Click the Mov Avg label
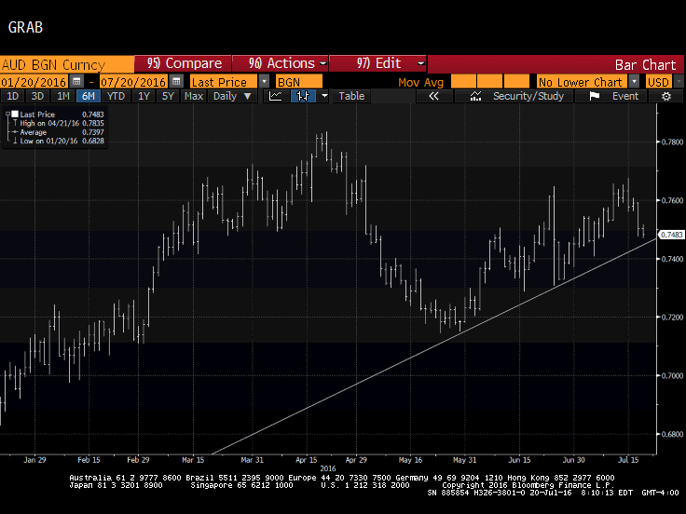 (421, 82)
